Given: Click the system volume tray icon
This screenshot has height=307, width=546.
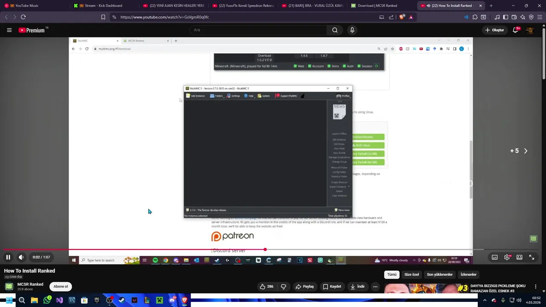Looking at the screenshot, I should click(x=519, y=300).
